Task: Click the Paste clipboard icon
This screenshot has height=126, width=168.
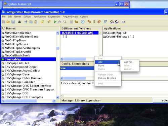Action: coord(36,22)
